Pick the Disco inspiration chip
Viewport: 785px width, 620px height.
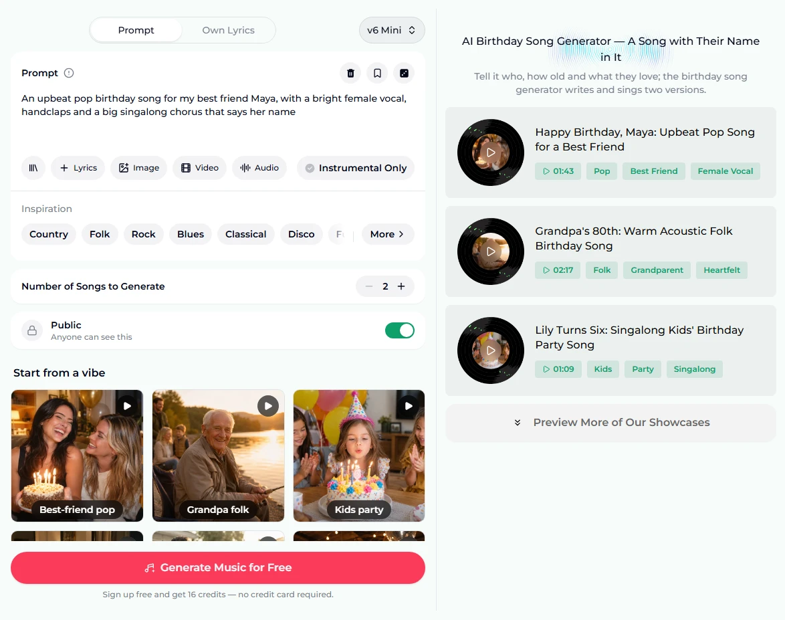coord(302,234)
